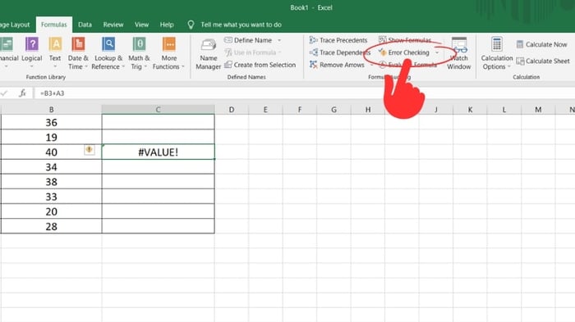Open the Name Manager

[x=209, y=54]
